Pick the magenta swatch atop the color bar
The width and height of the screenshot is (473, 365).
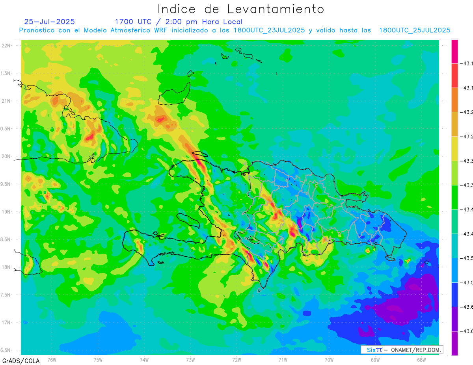tap(454, 51)
